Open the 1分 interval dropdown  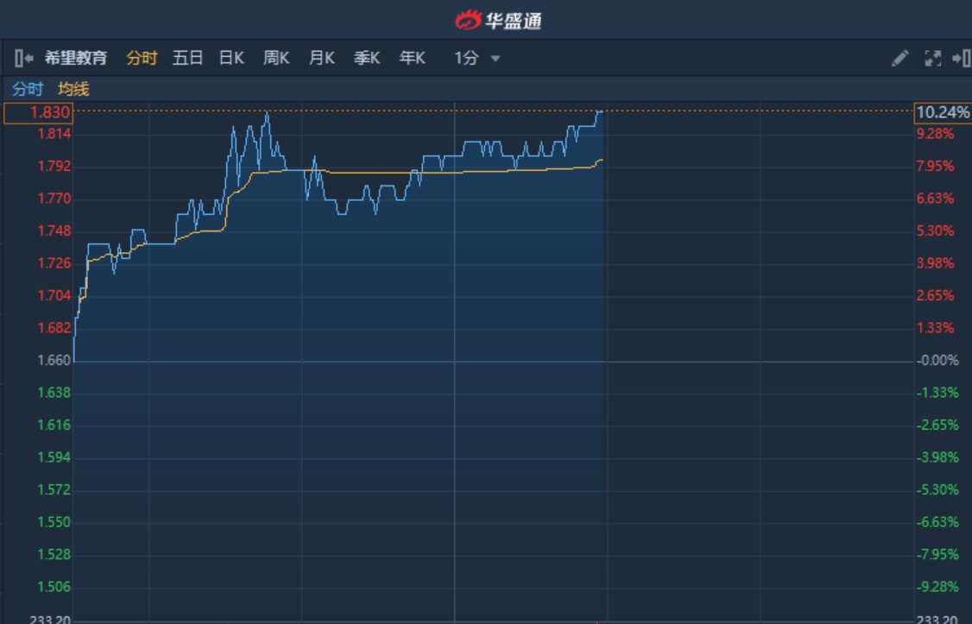tap(477, 59)
